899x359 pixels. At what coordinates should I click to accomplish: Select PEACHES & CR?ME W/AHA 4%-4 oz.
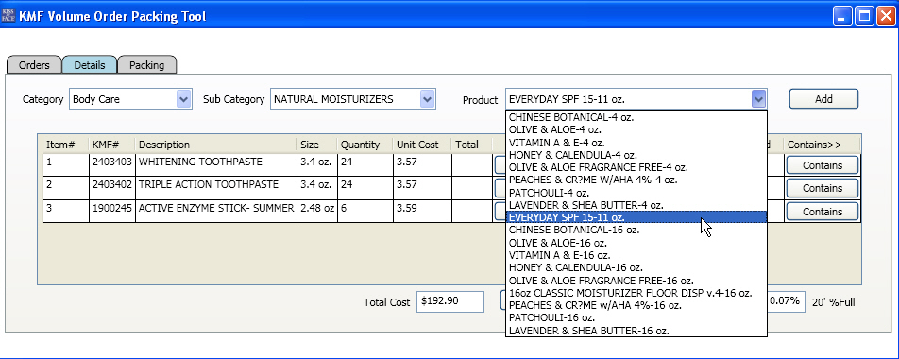coord(636,180)
